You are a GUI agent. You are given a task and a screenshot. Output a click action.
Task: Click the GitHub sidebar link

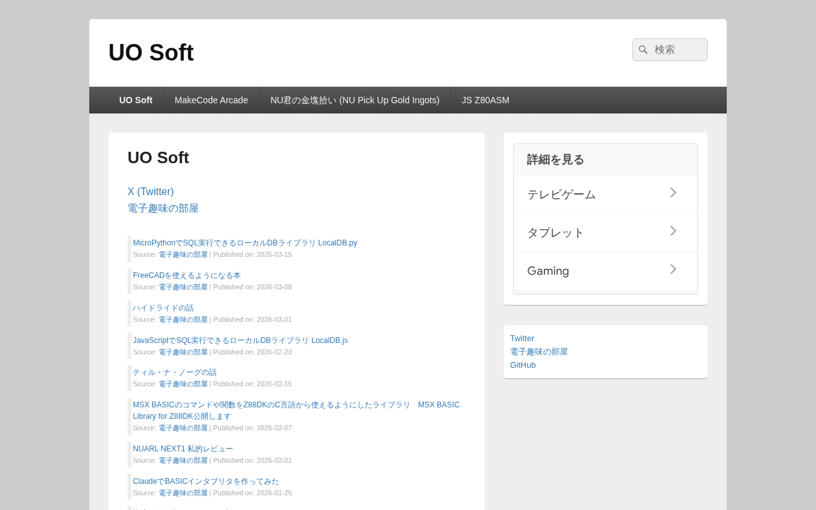point(523,365)
